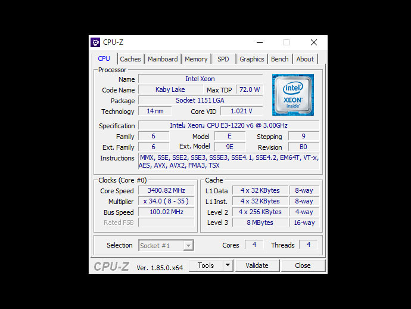Click the multiplier value x 34.0 (8 - 35)
The image size is (411, 309).
(166, 201)
